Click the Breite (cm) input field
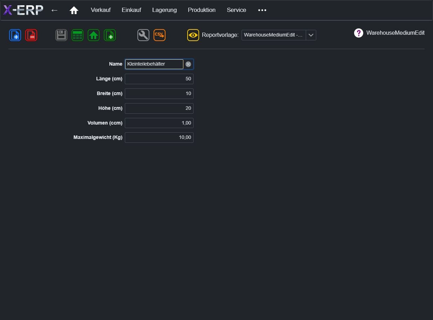Viewport: 433px width, 320px height. (x=159, y=94)
